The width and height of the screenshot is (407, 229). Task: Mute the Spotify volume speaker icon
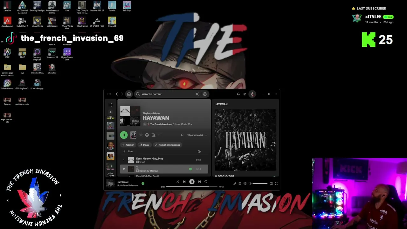pyautogui.click(x=250, y=184)
